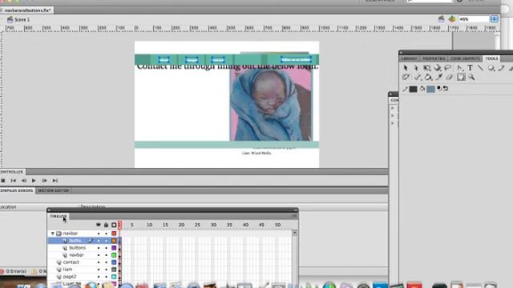Open the Motion Editor tab
Screen dimensions: 513x288
tap(54, 190)
